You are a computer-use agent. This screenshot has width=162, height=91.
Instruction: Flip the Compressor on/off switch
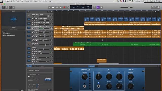click(85, 86)
